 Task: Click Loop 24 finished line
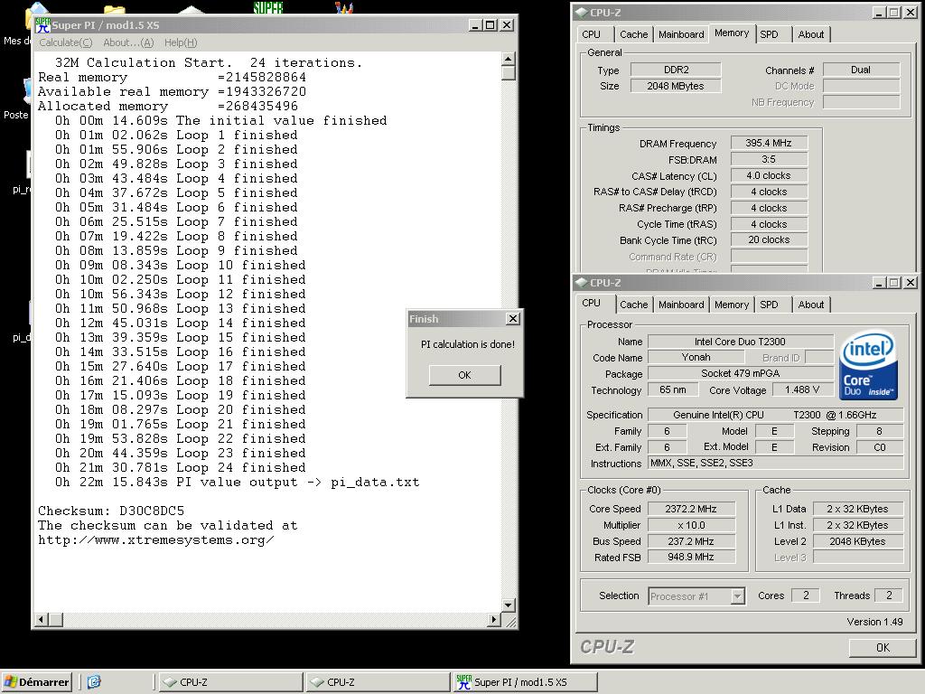[181, 467]
